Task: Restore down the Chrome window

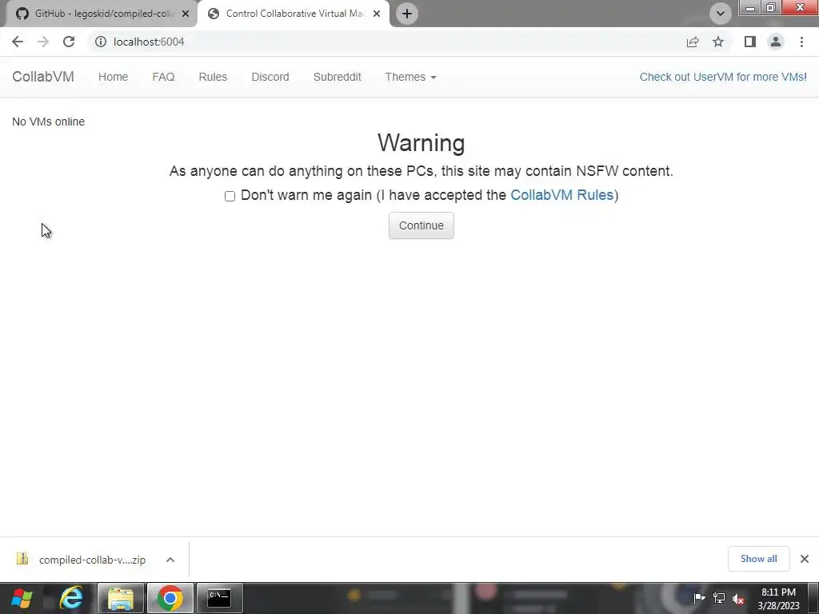Action: pyautogui.click(x=770, y=8)
